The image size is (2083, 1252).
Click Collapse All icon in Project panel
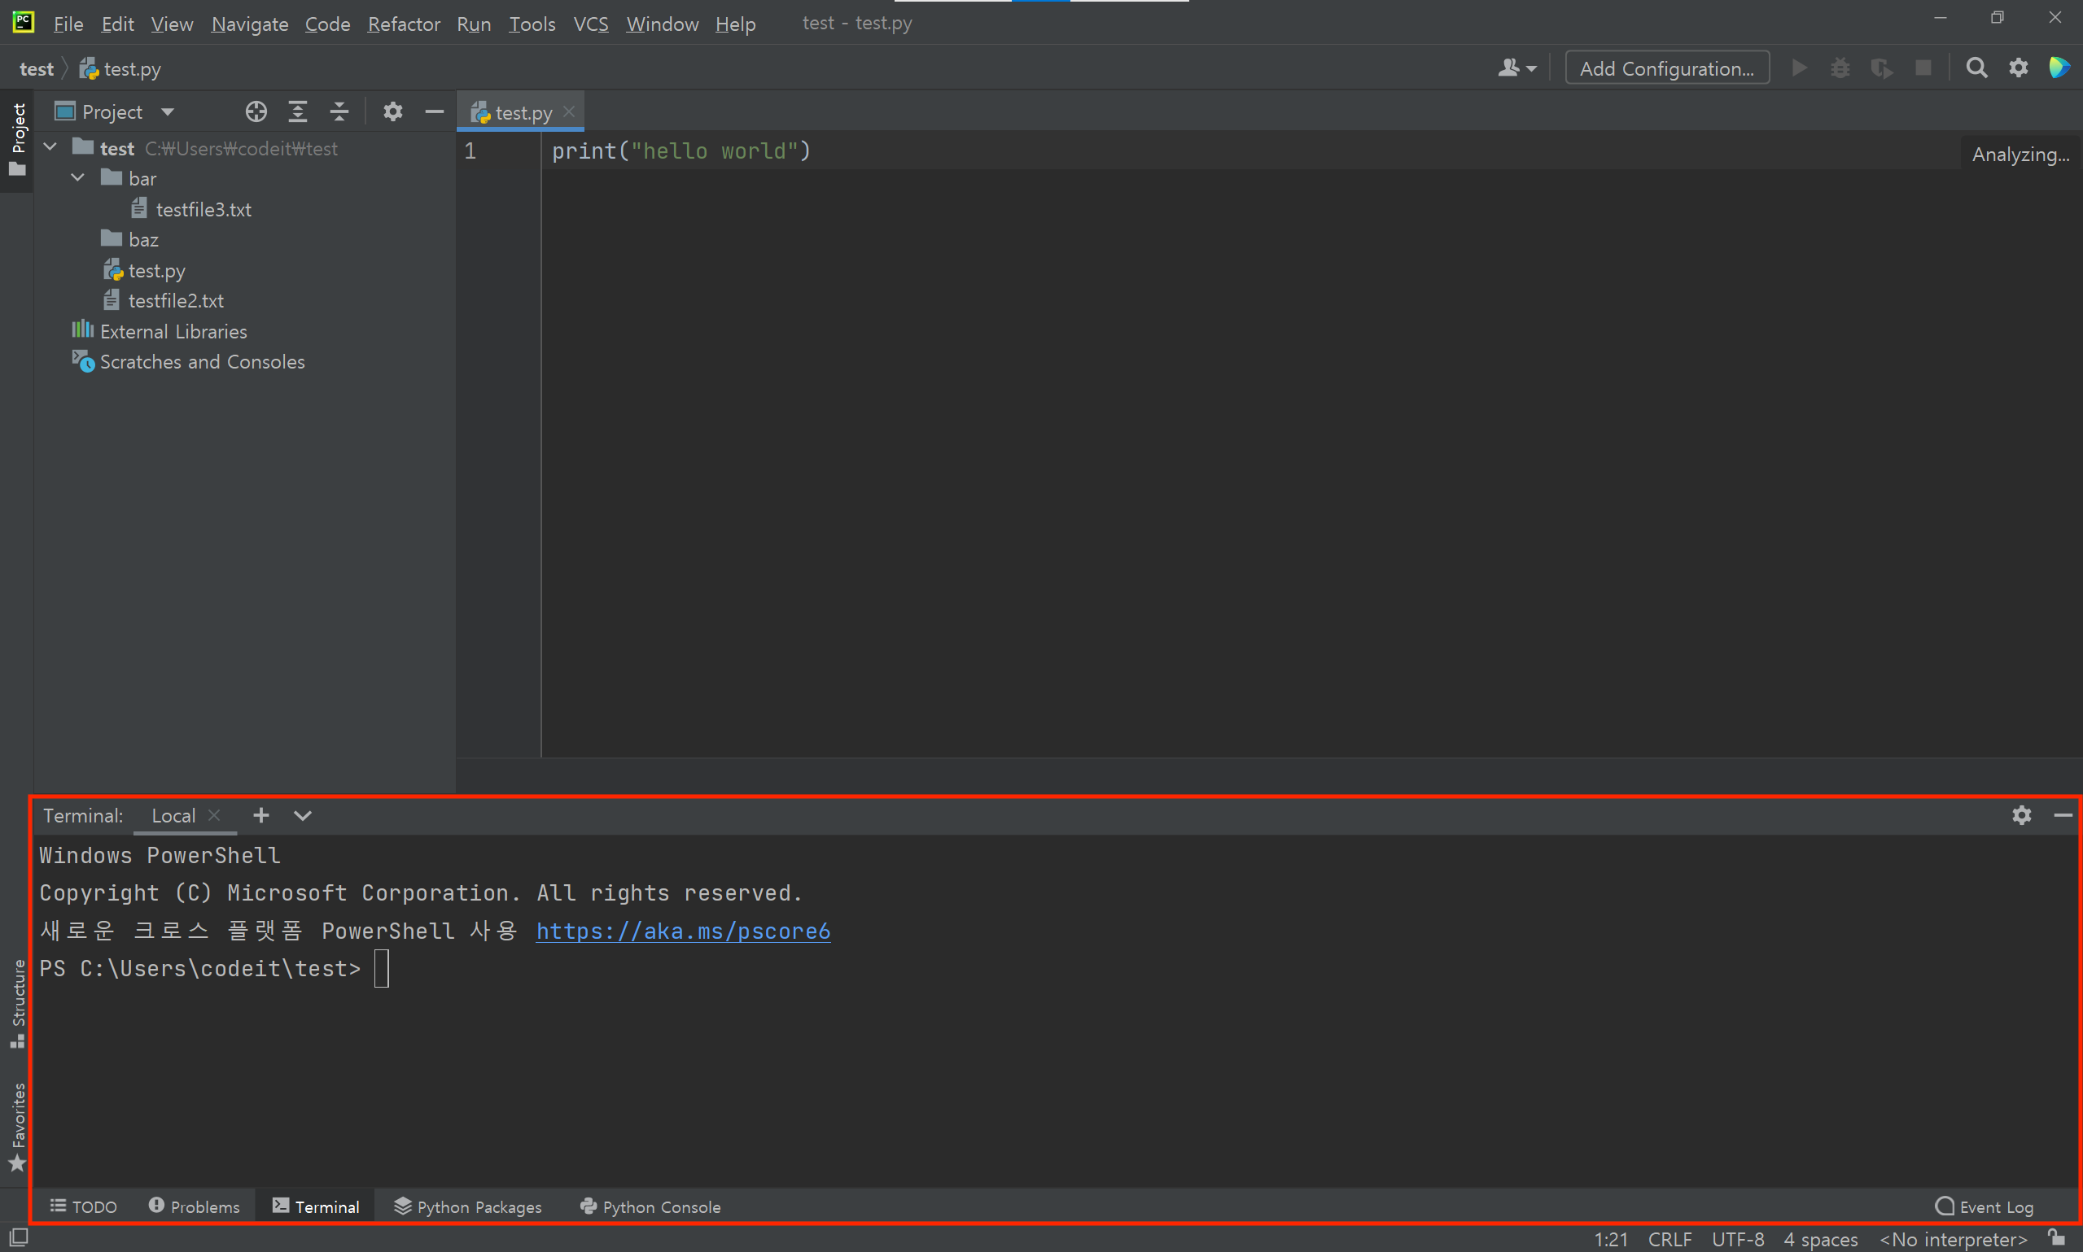point(339,111)
